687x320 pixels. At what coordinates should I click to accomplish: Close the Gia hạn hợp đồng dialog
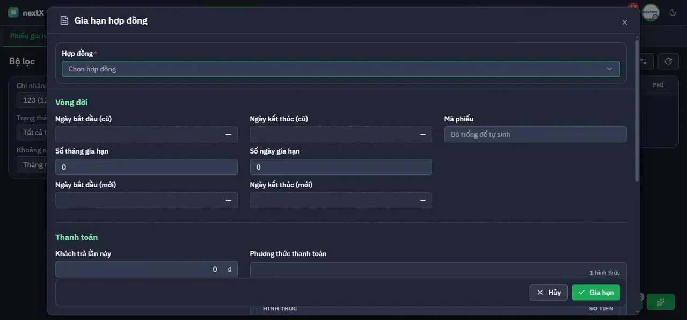(624, 23)
